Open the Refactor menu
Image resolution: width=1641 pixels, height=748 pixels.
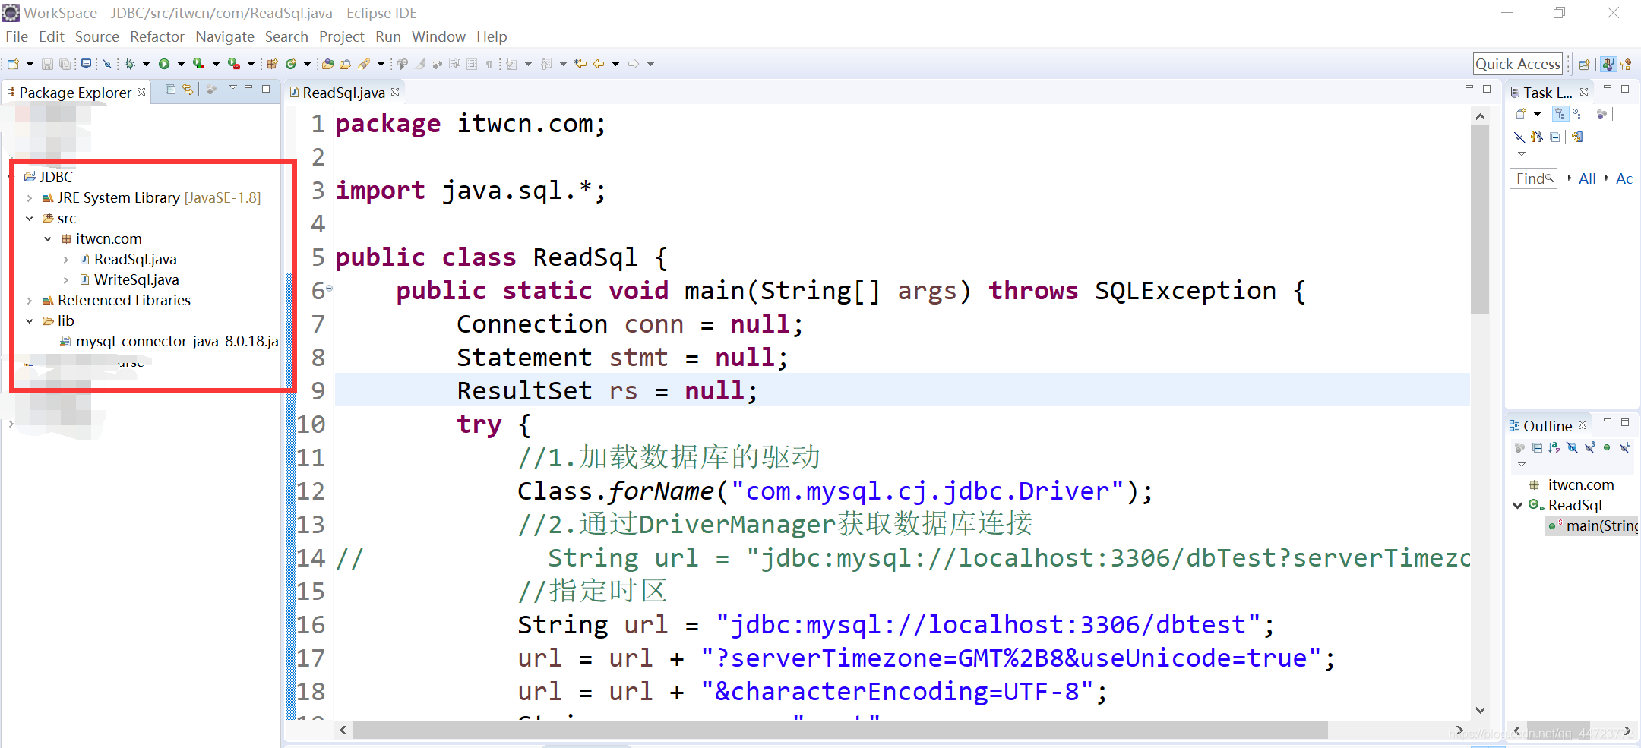tap(157, 36)
